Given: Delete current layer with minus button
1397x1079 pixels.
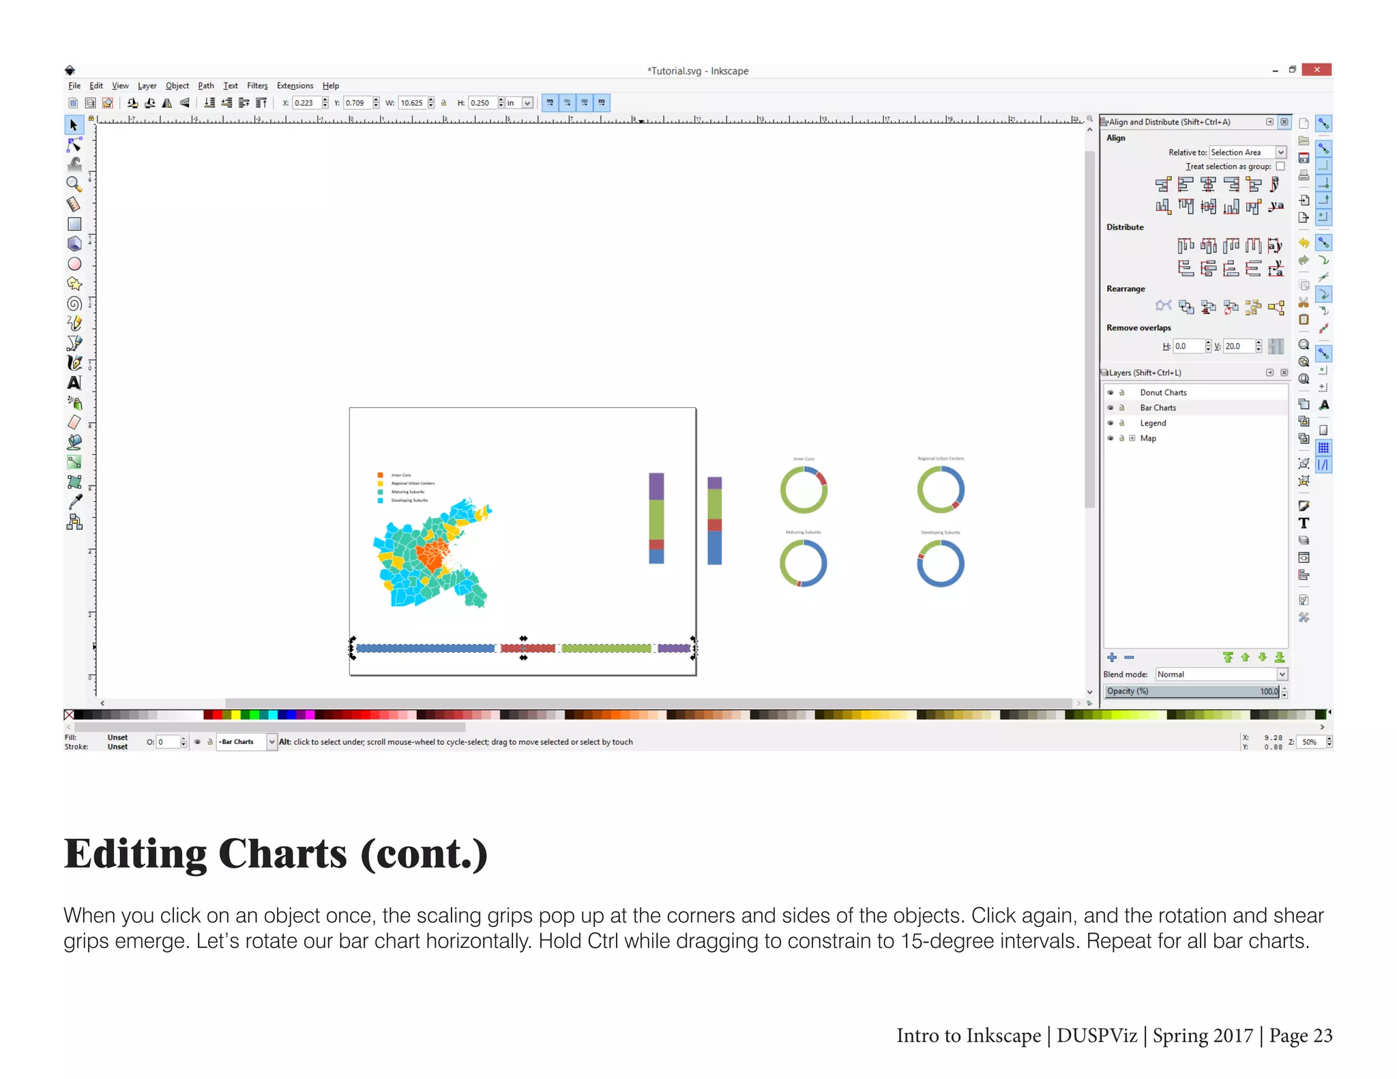Looking at the screenshot, I should coord(1129,657).
